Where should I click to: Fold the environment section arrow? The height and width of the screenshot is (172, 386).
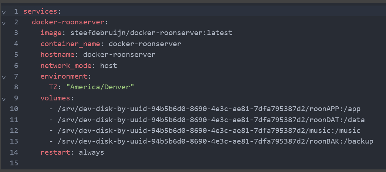4,77
